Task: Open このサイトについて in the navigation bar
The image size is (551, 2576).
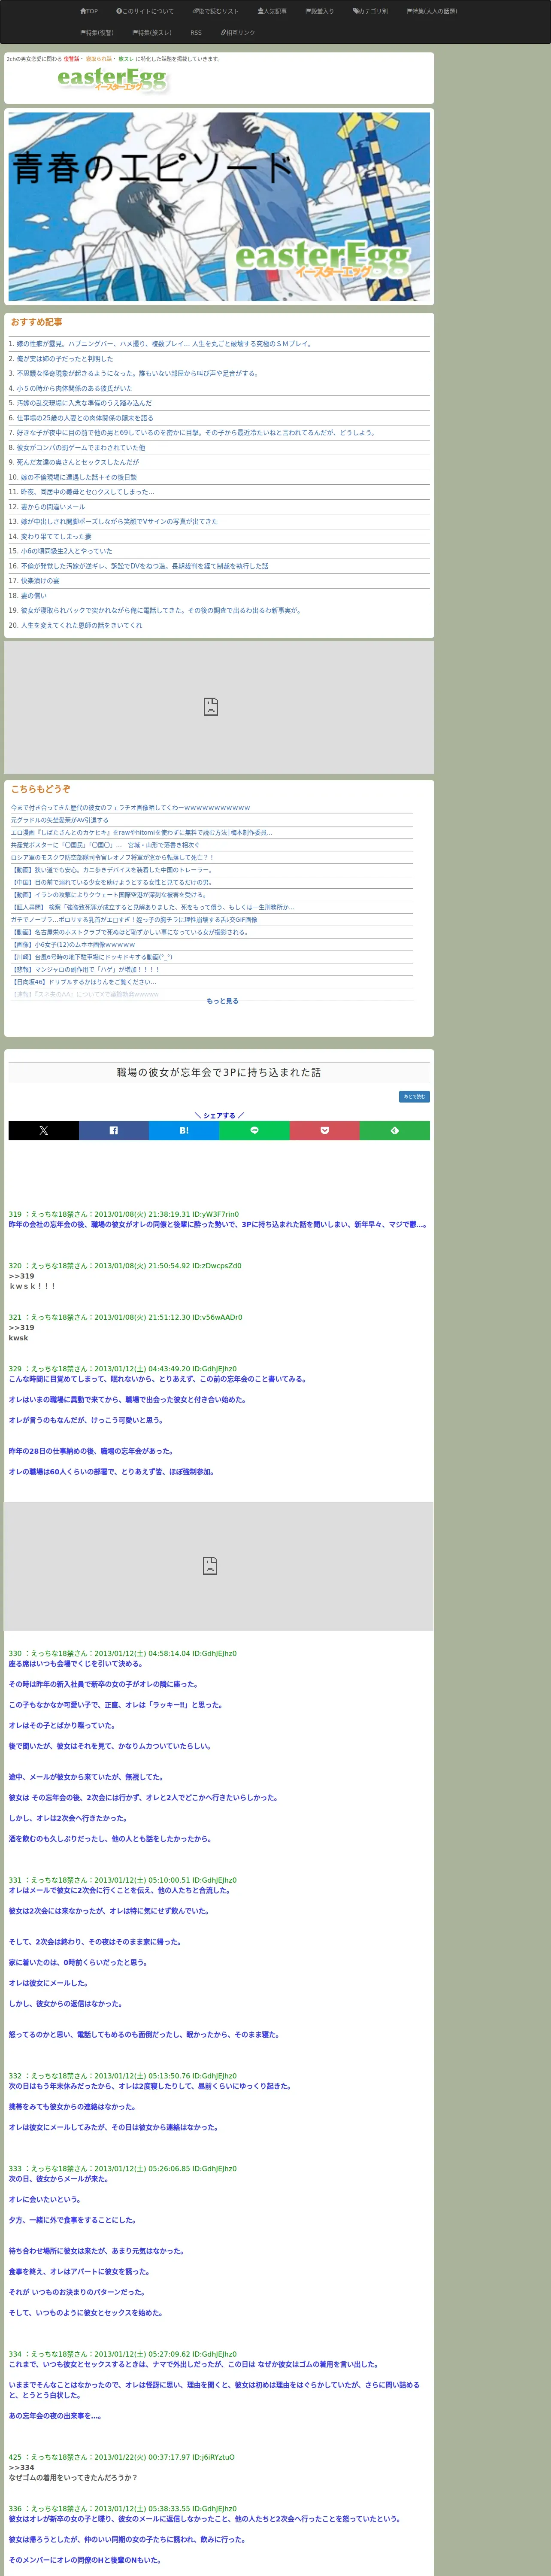Action: [x=145, y=11]
